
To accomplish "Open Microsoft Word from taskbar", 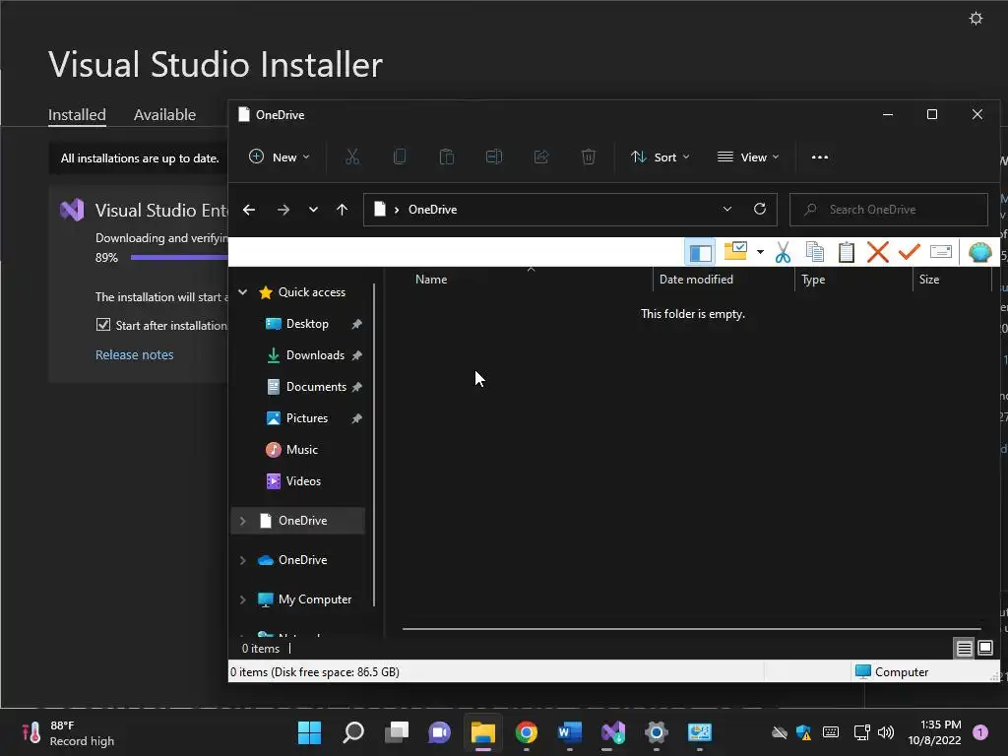I will (570, 732).
